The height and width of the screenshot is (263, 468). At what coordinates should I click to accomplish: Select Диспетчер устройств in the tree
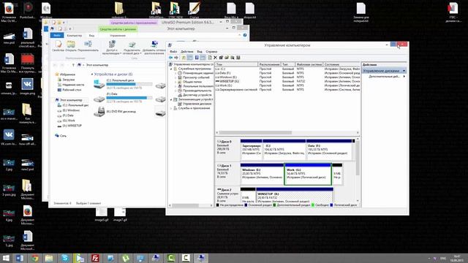point(197,95)
